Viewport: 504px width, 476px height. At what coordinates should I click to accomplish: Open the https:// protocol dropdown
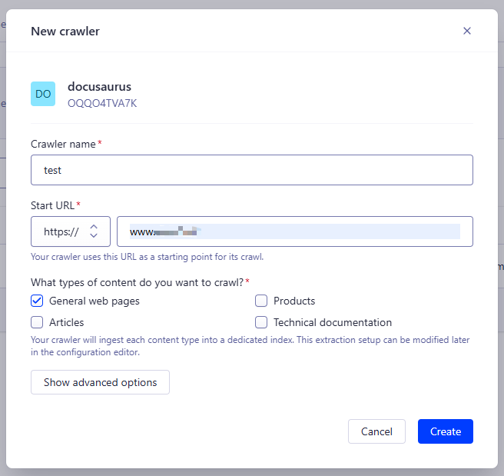click(70, 231)
